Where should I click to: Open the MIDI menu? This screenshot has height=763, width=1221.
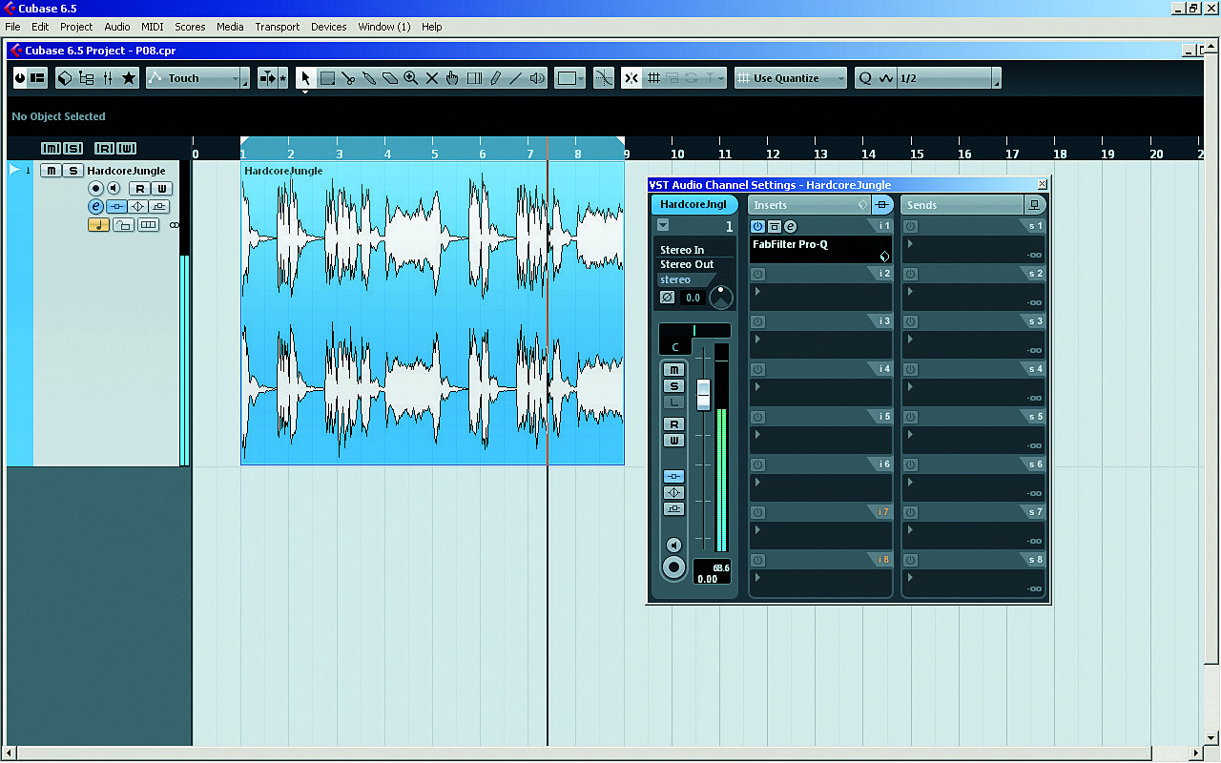(153, 27)
